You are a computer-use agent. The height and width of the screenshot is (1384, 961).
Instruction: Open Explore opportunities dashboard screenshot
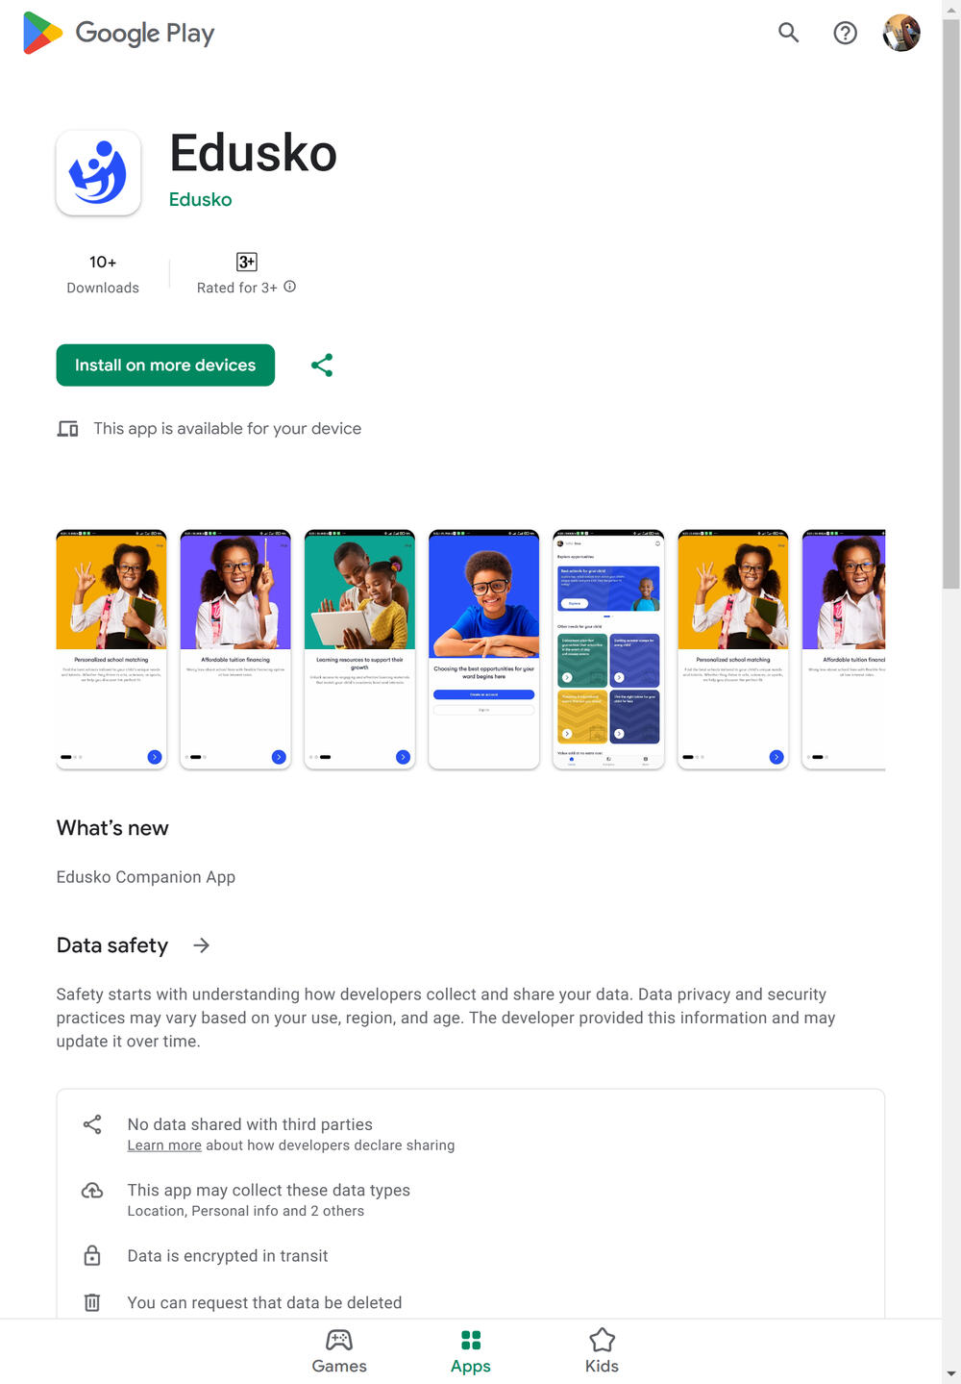pyautogui.click(x=608, y=649)
